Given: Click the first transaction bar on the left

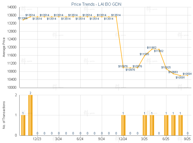Looking at the screenshot, I should 23,125.
